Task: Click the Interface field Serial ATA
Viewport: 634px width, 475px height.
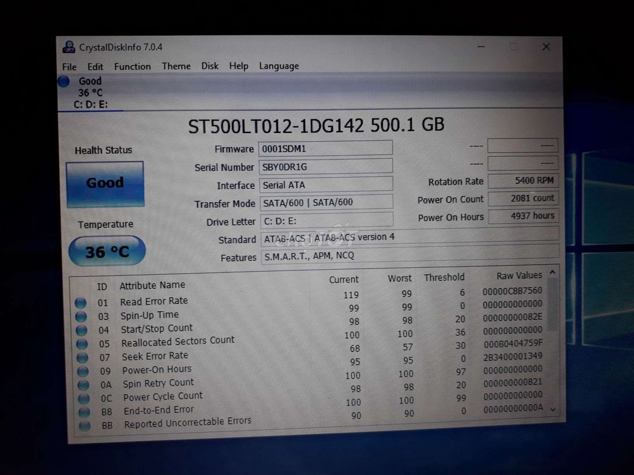Action: click(327, 184)
